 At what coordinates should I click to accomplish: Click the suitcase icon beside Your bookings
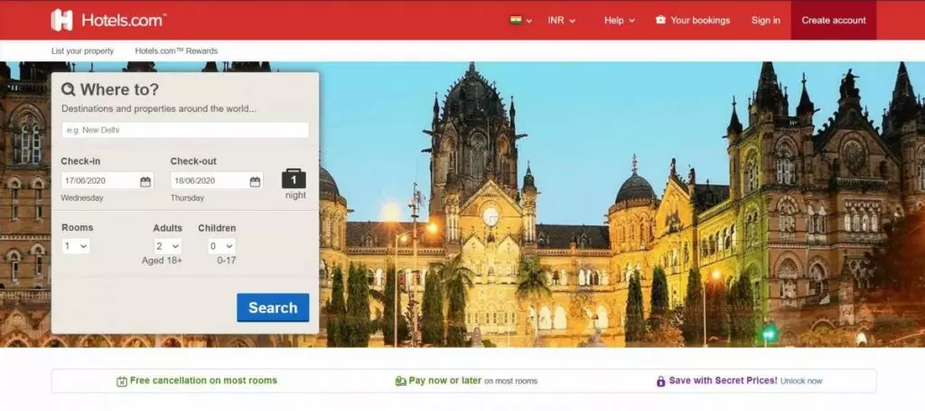(660, 20)
